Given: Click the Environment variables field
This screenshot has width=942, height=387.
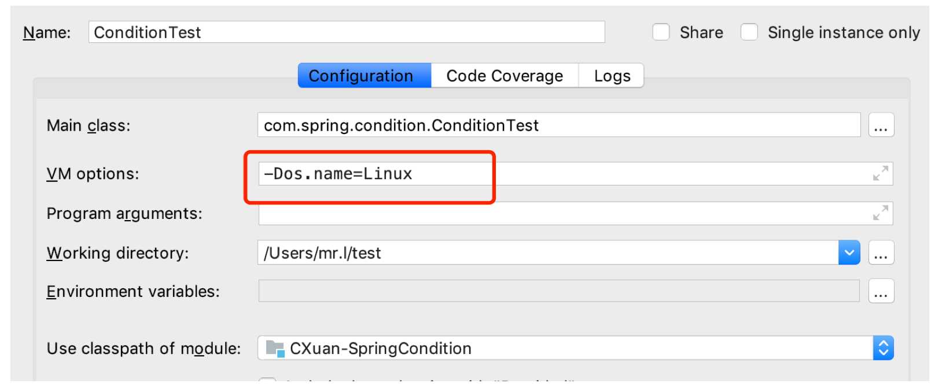Looking at the screenshot, I should click(x=558, y=292).
